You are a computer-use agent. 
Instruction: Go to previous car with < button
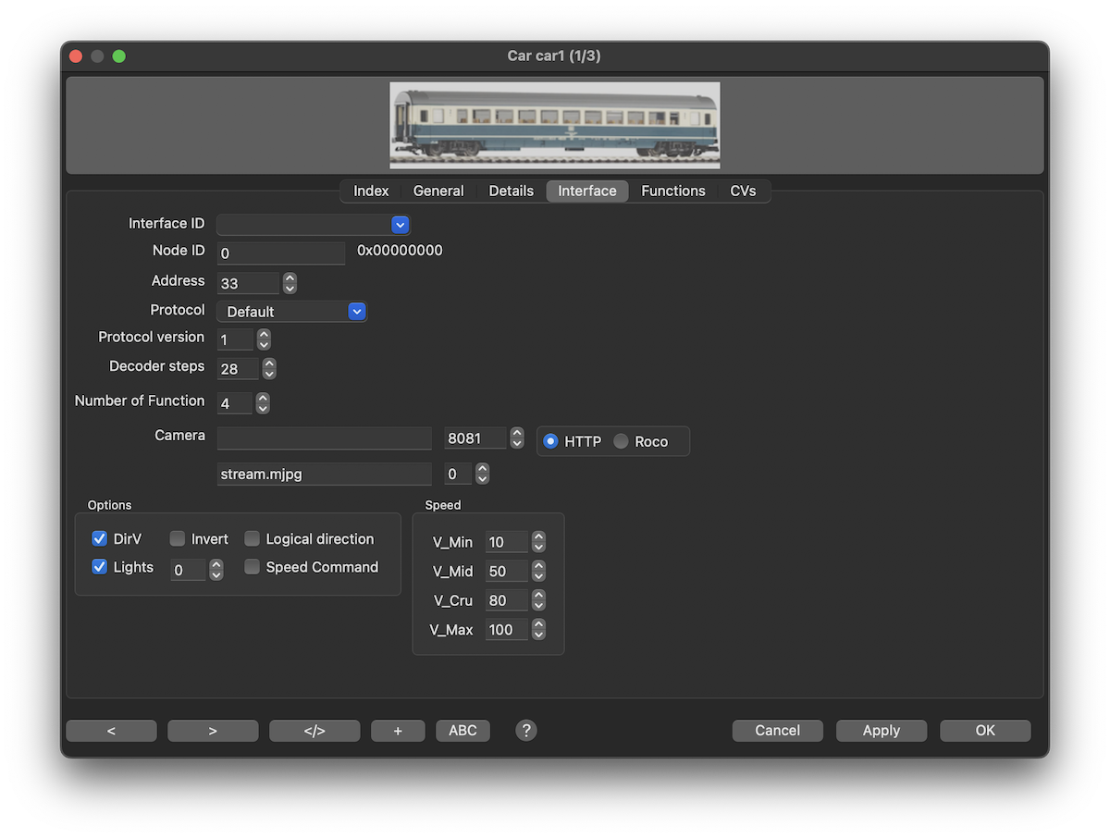pos(111,731)
